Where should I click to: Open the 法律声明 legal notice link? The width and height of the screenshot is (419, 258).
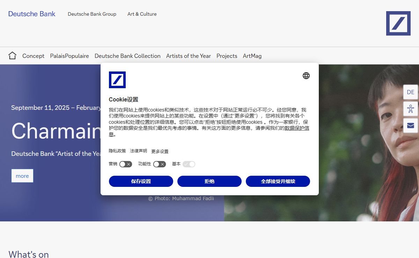pyautogui.click(x=139, y=151)
